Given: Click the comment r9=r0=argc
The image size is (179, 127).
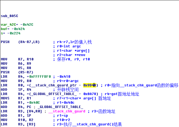Looking at the screenshot, I should pyautogui.click(x=68, y=81).
